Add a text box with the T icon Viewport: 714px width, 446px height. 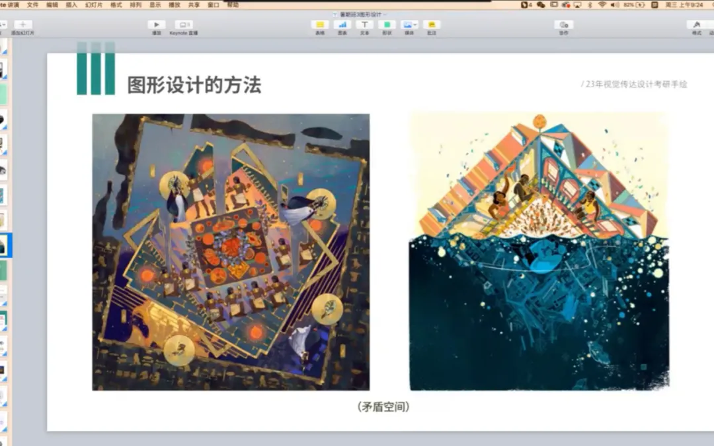[364, 24]
